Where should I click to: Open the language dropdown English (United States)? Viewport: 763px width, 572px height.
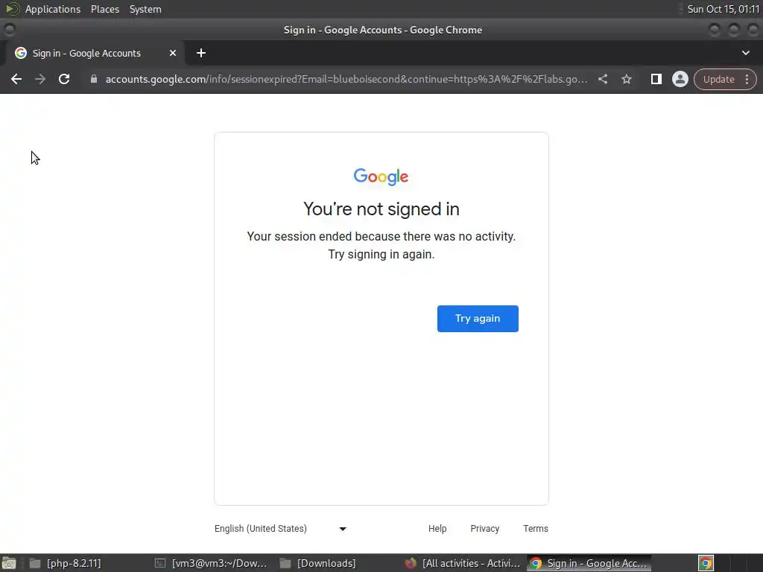(x=280, y=529)
